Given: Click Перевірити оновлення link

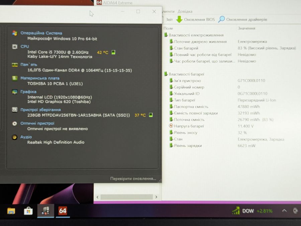Looking at the screenshot, I should tap(133, 179).
